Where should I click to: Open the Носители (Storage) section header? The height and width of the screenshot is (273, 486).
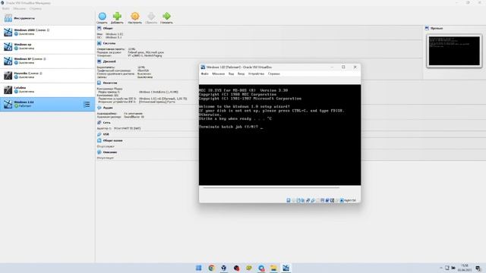point(110,83)
